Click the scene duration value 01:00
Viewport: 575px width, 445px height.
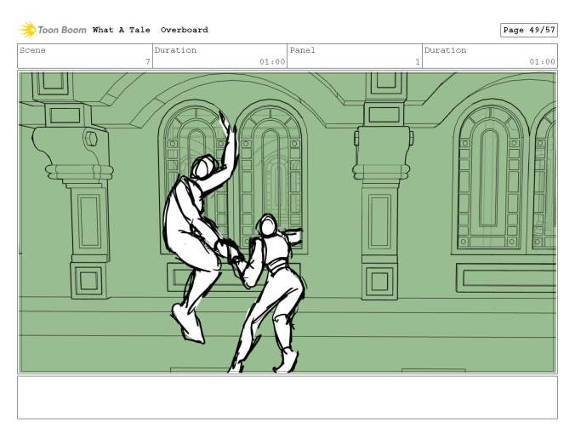pos(272,61)
